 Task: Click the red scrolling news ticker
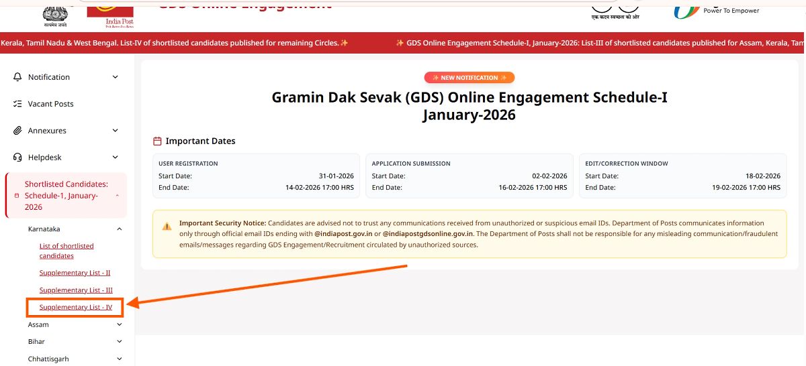pyautogui.click(x=403, y=43)
